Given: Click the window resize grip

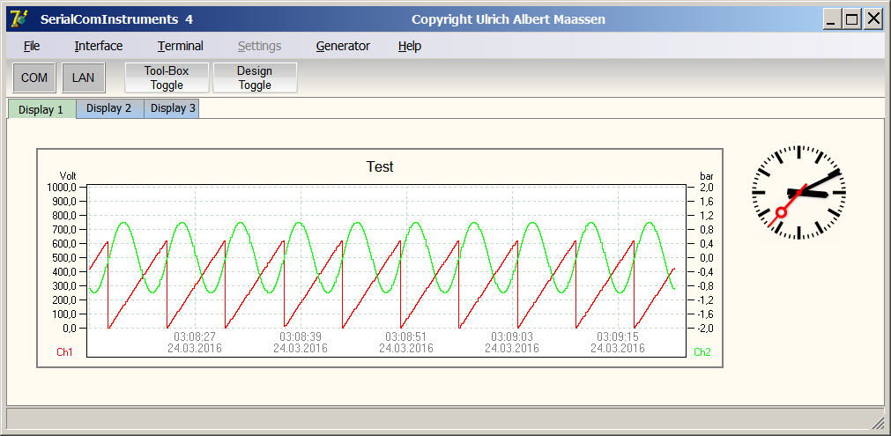Looking at the screenshot, I should (x=878, y=421).
